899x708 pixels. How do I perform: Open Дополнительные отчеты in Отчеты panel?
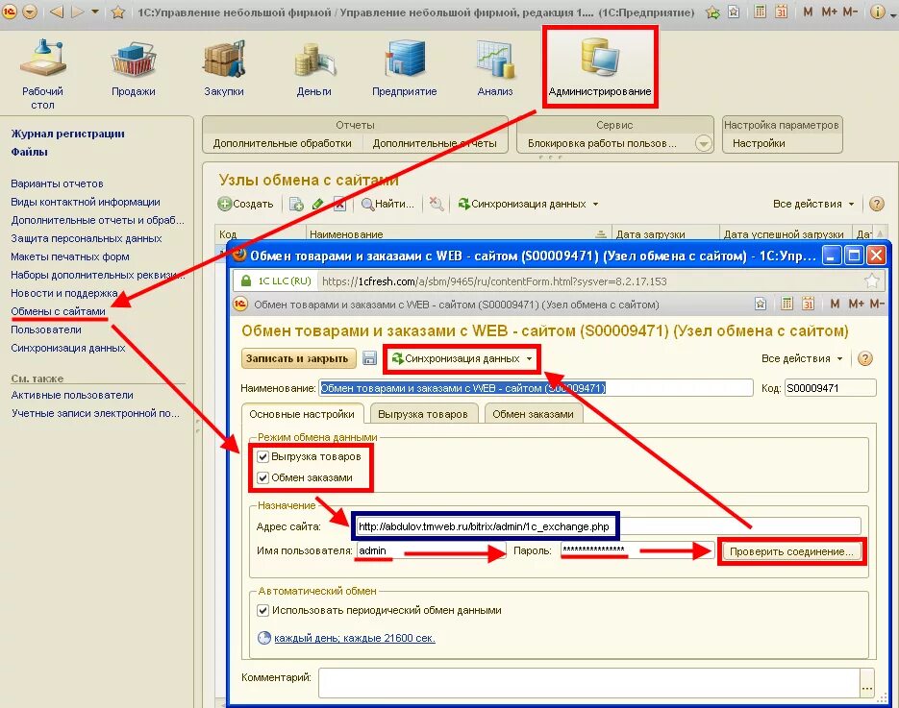click(435, 144)
